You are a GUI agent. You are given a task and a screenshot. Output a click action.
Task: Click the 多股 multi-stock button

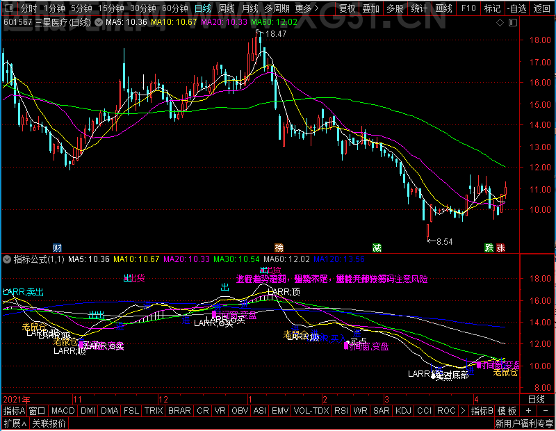tap(395, 8)
